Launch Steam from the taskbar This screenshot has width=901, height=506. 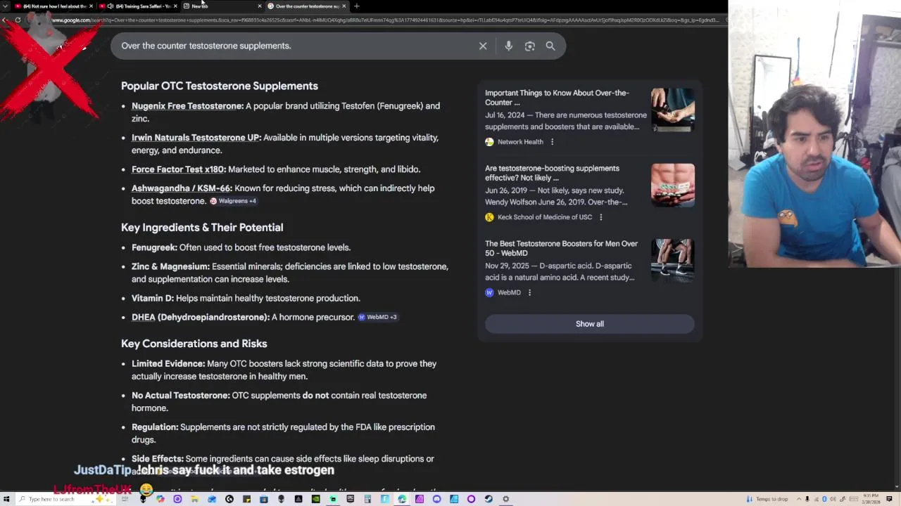tap(489, 499)
